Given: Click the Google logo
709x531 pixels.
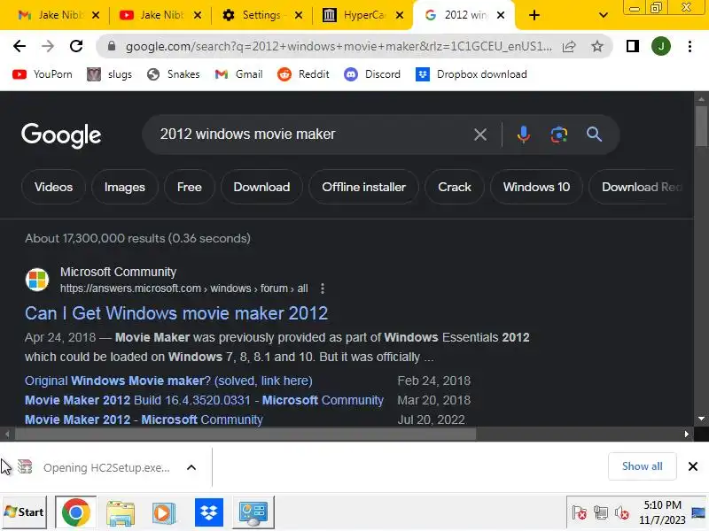Looking at the screenshot, I should (61, 135).
